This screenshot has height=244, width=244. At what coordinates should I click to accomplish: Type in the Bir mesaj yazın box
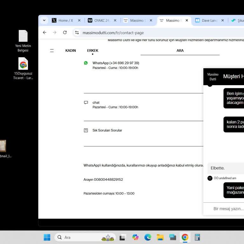click(x=228, y=209)
